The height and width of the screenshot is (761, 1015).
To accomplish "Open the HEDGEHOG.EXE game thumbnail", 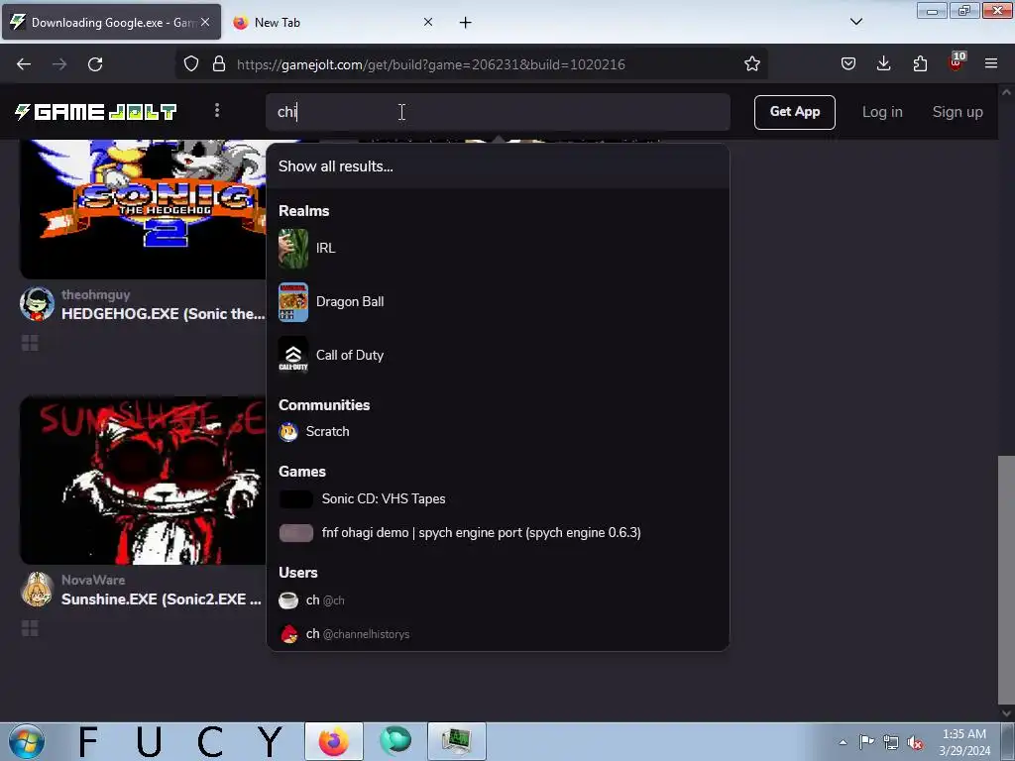I will pyautogui.click(x=143, y=209).
